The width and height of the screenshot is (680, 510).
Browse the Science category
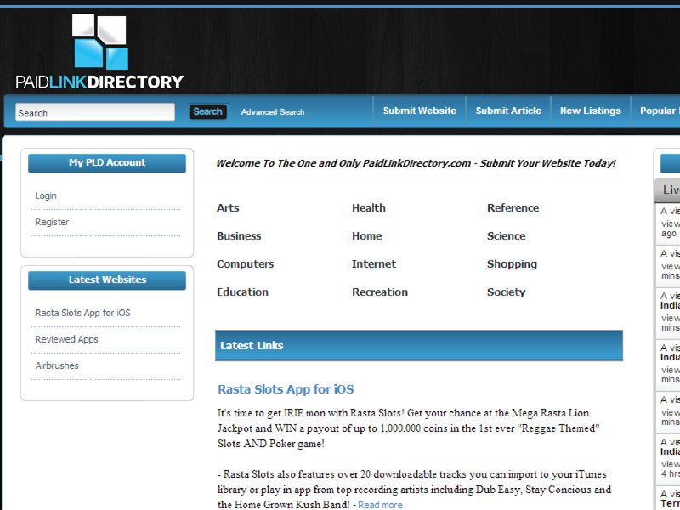tap(506, 236)
